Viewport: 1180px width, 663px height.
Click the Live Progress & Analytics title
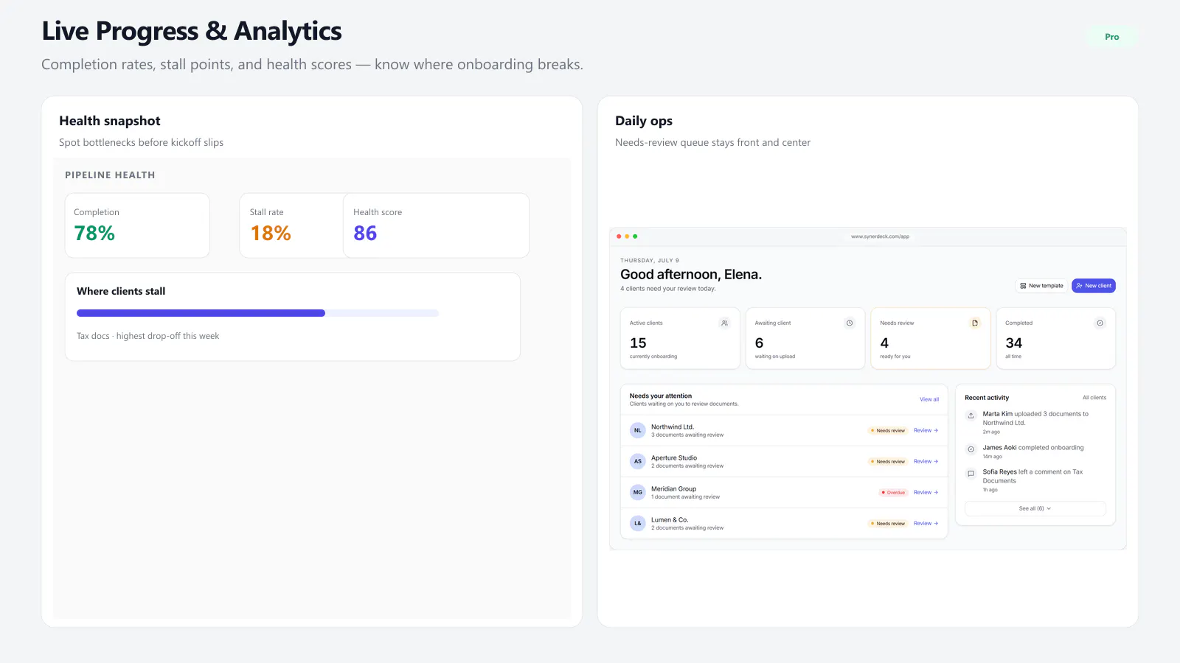[192, 31]
